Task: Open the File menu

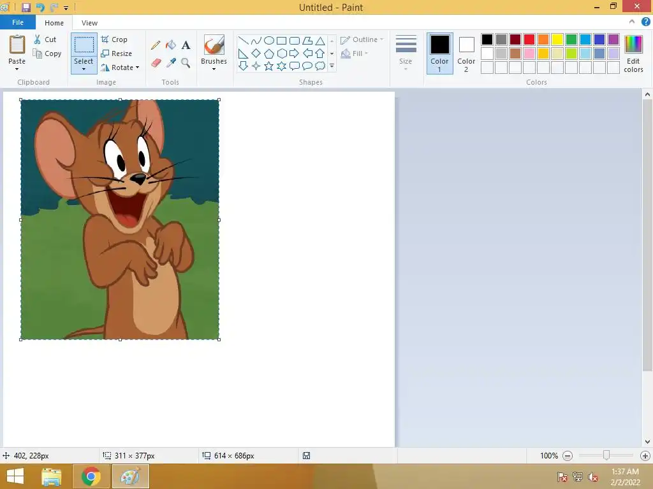Action: click(x=17, y=22)
